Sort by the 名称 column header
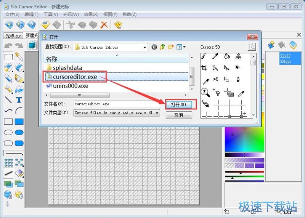Image resolution: width=305 pixels, height=218 pixels. [x=116, y=59]
